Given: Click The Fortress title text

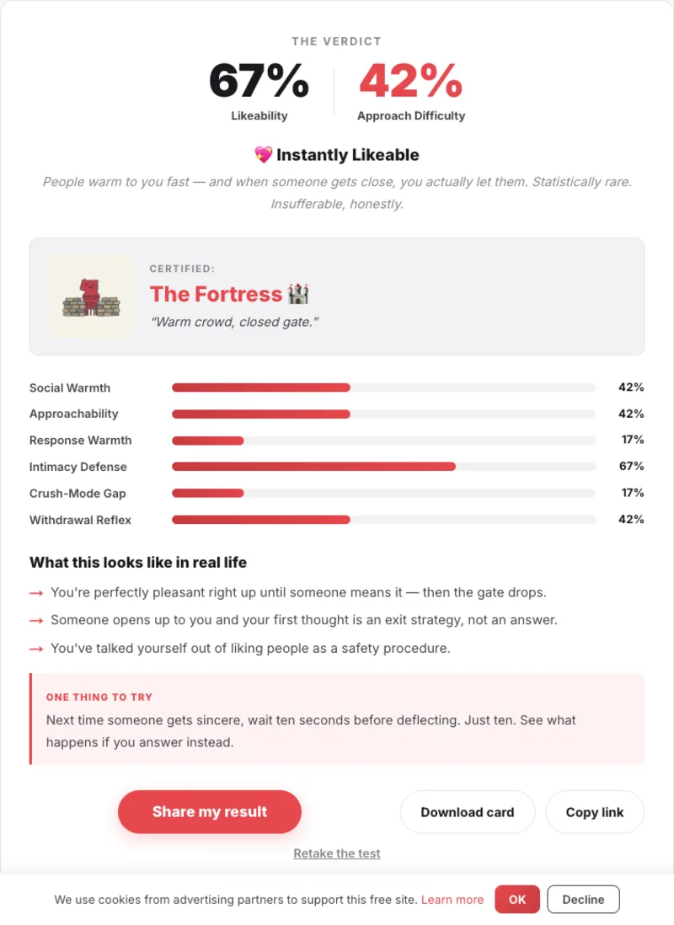Looking at the screenshot, I should tap(216, 294).
